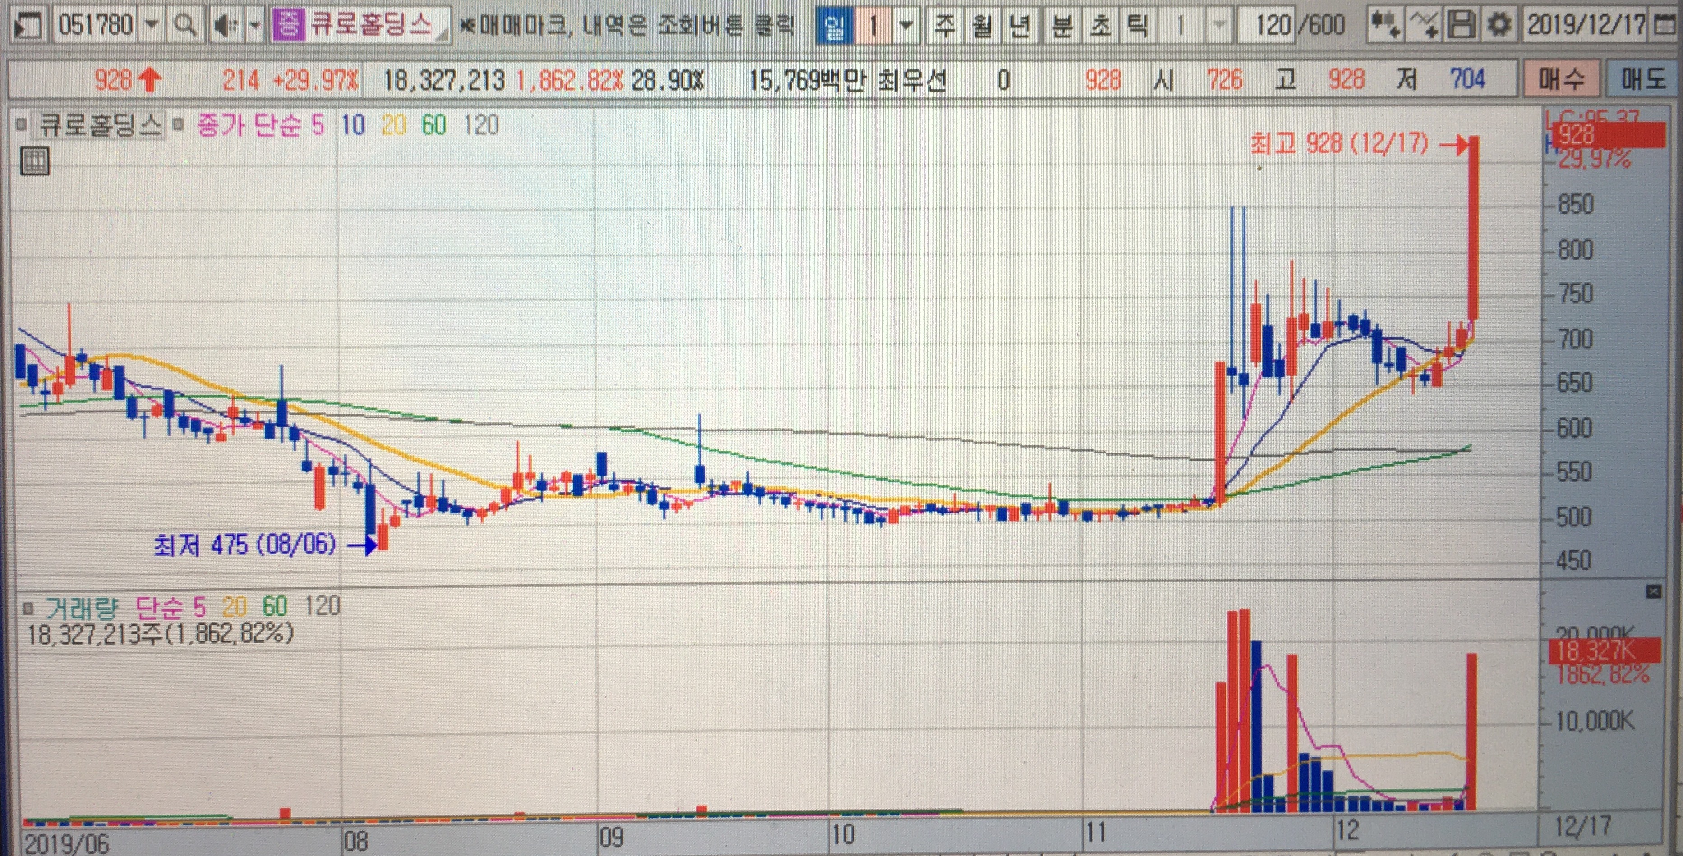
Task: Click the 2019/06 label on the time axis
Action: pos(67,842)
